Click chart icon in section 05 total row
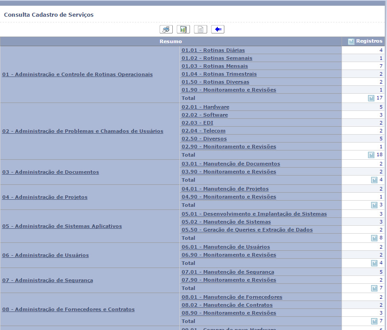The height and width of the screenshot is (330, 387). pyautogui.click(x=374, y=238)
